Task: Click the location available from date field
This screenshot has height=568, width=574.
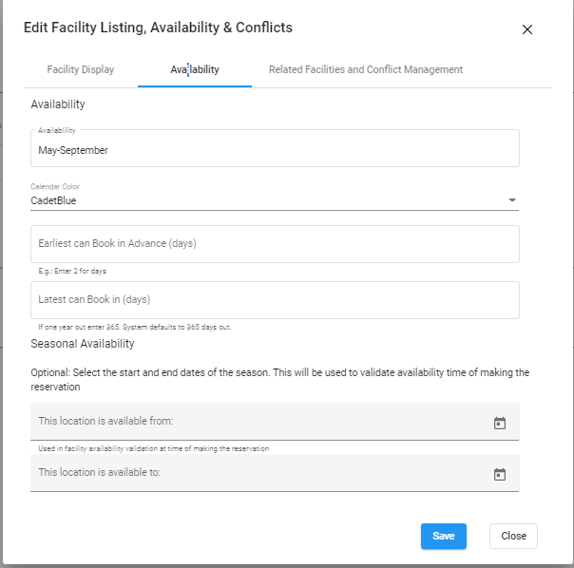Action: click(x=275, y=421)
